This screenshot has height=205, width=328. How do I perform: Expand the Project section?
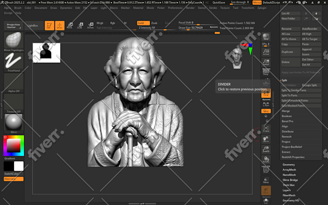point(286,142)
